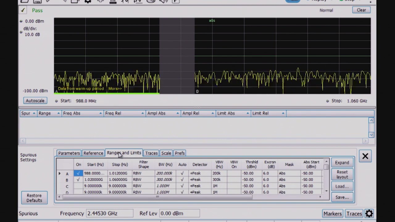Screen dimensions: 395x222
Task: Click the ranges table horizontal scrollbar thumb
Action: coord(157,197)
